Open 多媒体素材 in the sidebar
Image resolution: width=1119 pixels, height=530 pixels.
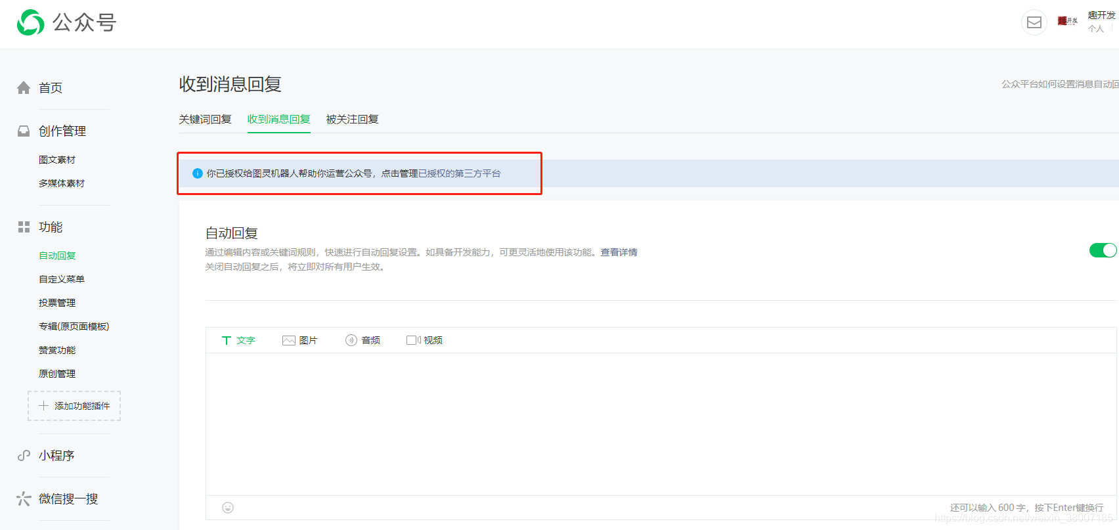point(62,183)
